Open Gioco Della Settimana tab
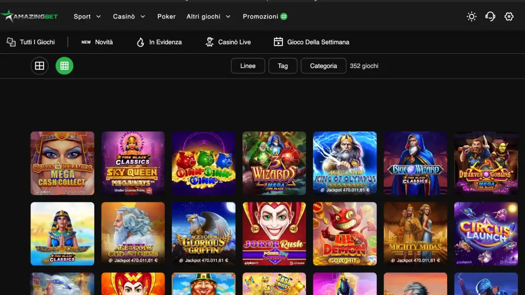Viewport: 525px width, 295px height. pos(311,42)
